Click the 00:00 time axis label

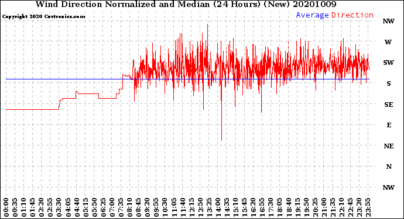[6, 207]
